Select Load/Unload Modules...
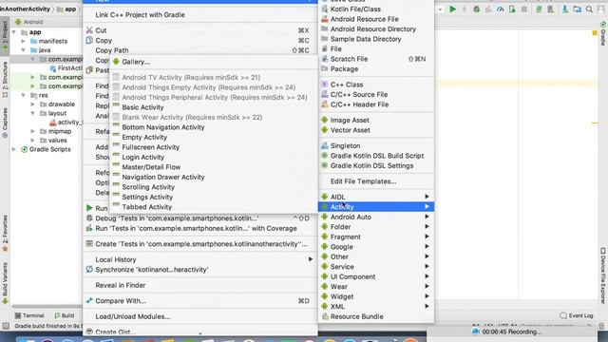The image size is (608, 342). (x=133, y=316)
